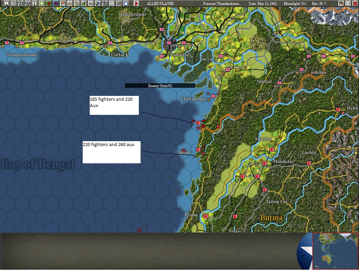Select the Japanese flag at Taung Gyi

[265, 190]
